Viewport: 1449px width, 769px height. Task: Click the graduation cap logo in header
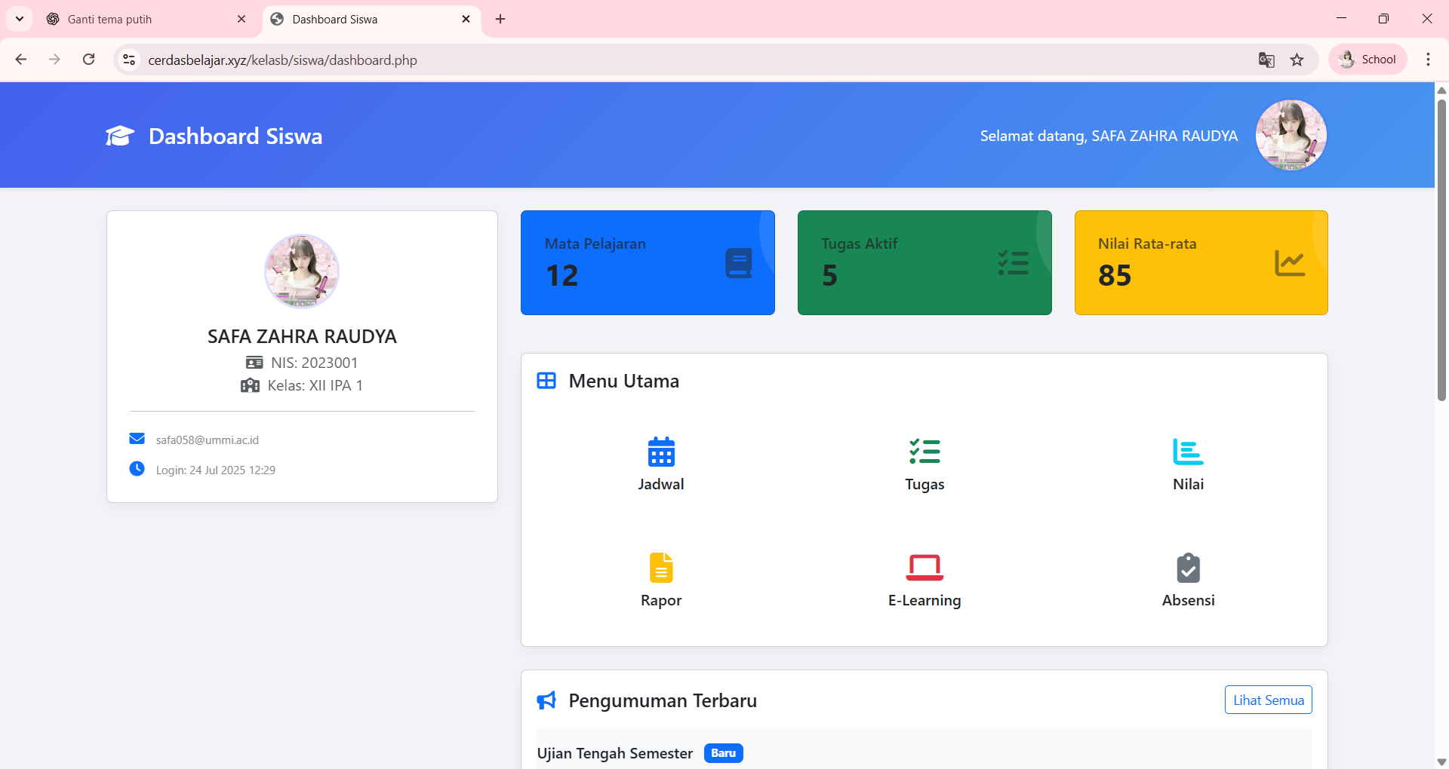coord(120,136)
